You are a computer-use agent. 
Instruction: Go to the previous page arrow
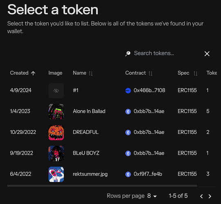(x=201, y=196)
